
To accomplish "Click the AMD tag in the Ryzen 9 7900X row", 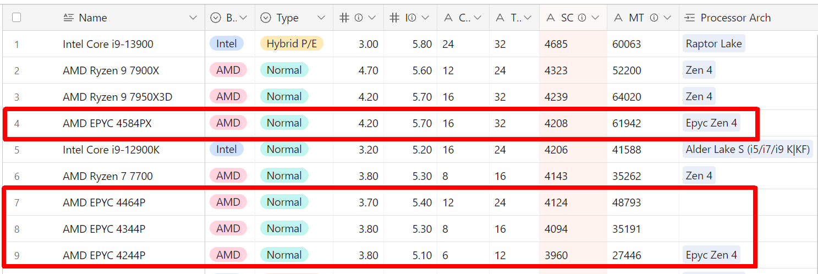I will (228, 70).
